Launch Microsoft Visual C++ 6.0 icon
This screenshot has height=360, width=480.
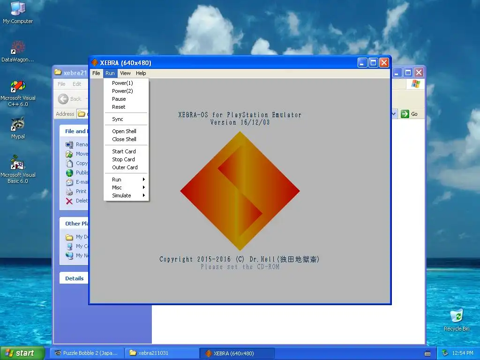(18, 93)
